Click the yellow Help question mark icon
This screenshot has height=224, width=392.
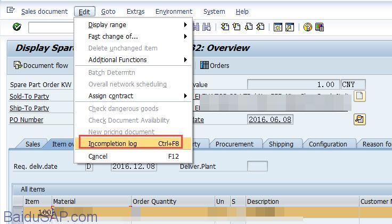pos(307,27)
